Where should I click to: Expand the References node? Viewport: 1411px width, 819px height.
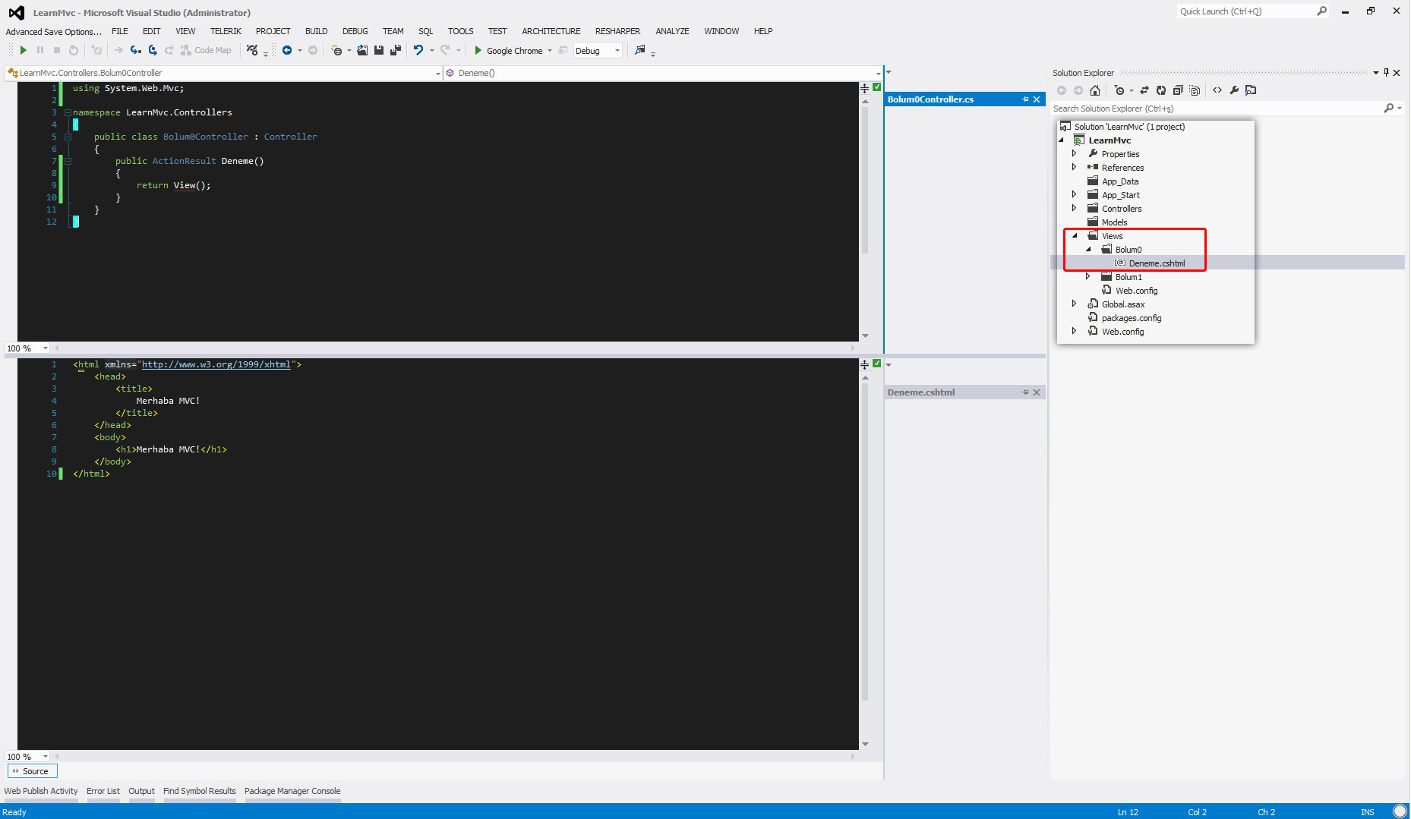1074,167
